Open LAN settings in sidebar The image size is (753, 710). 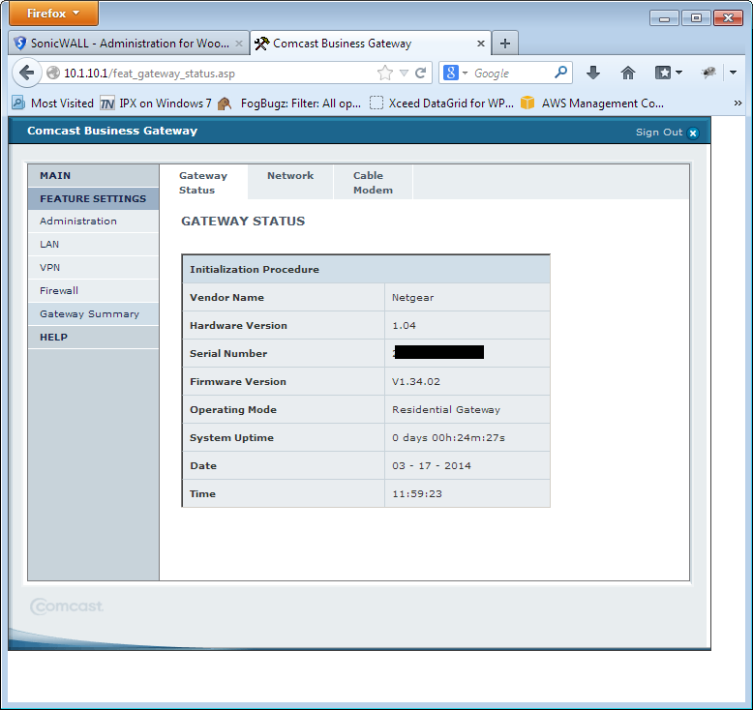pos(93,245)
